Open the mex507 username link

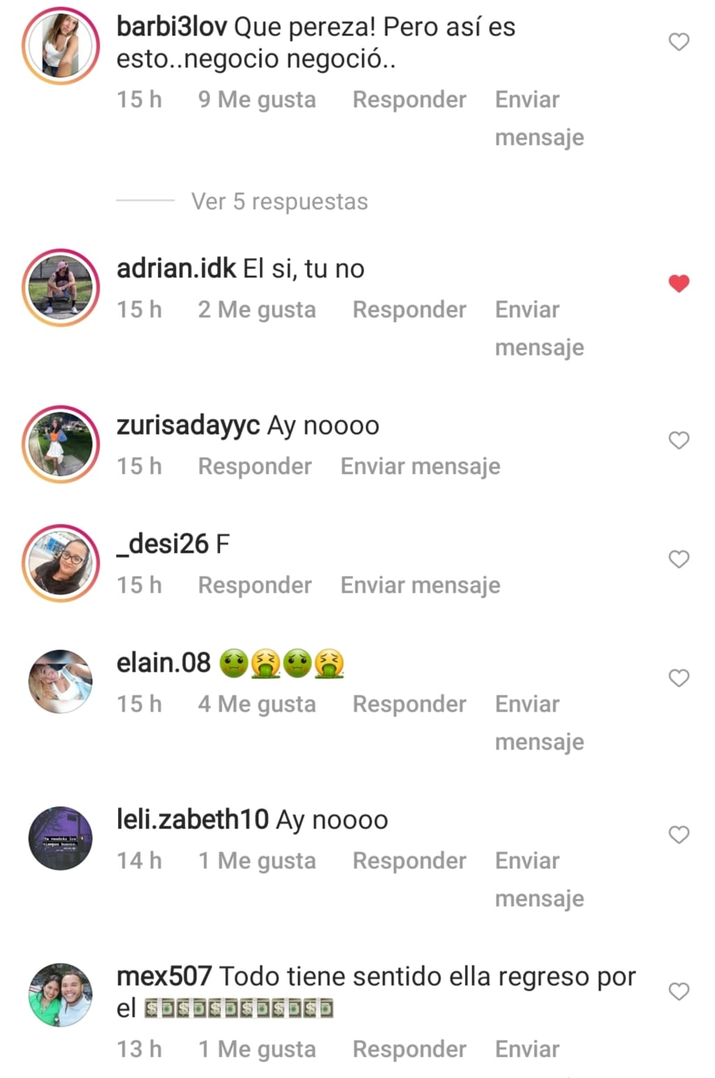point(164,976)
